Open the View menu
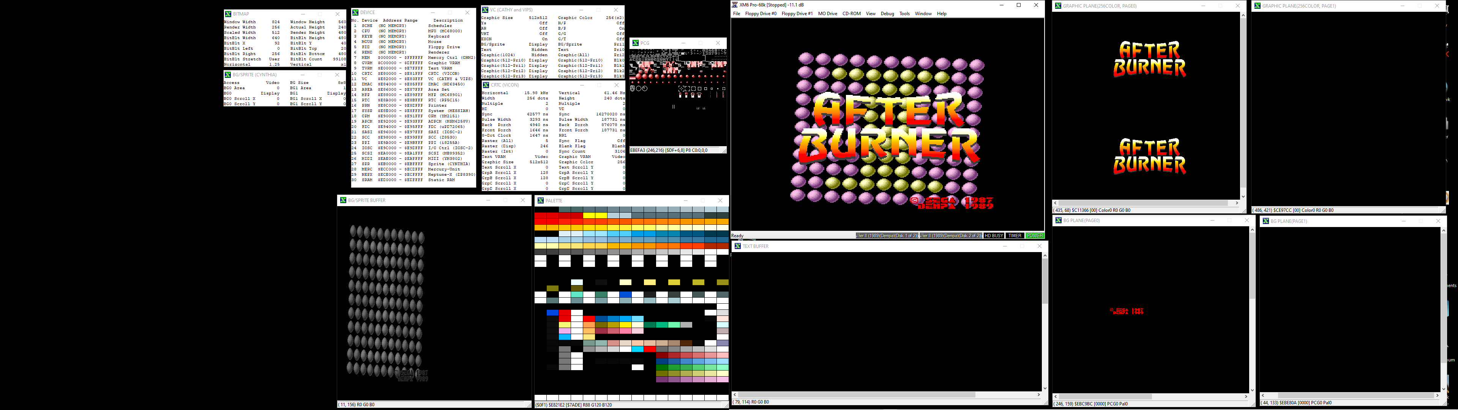The height and width of the screenshot is (410, 1458). (x=871, y=14)
